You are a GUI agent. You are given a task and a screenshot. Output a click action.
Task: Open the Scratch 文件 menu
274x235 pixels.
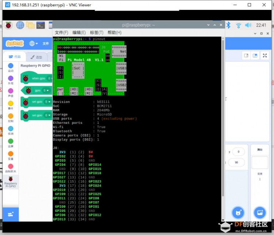(x=46, y=44)
